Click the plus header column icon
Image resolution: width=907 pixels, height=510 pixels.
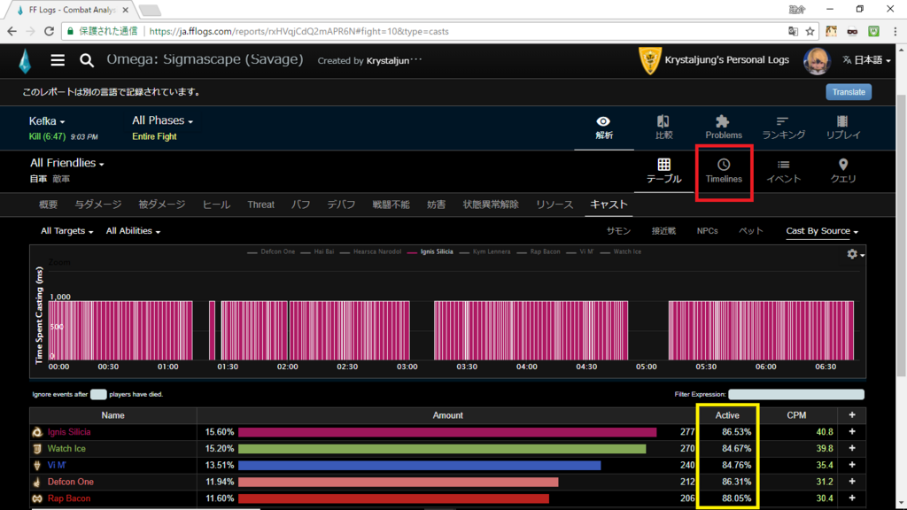[x=851, y=415]
